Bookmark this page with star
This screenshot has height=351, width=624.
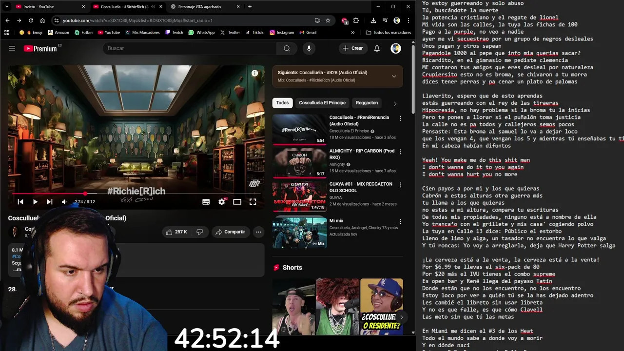pyautogui.click(x=328, y=20)
